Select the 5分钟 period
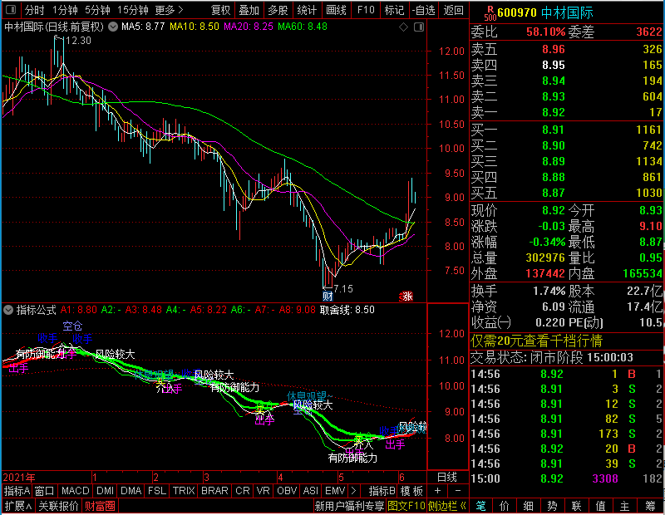Image resolution: width=665 pixels, height=515 pixels. [x=97, y=10]
